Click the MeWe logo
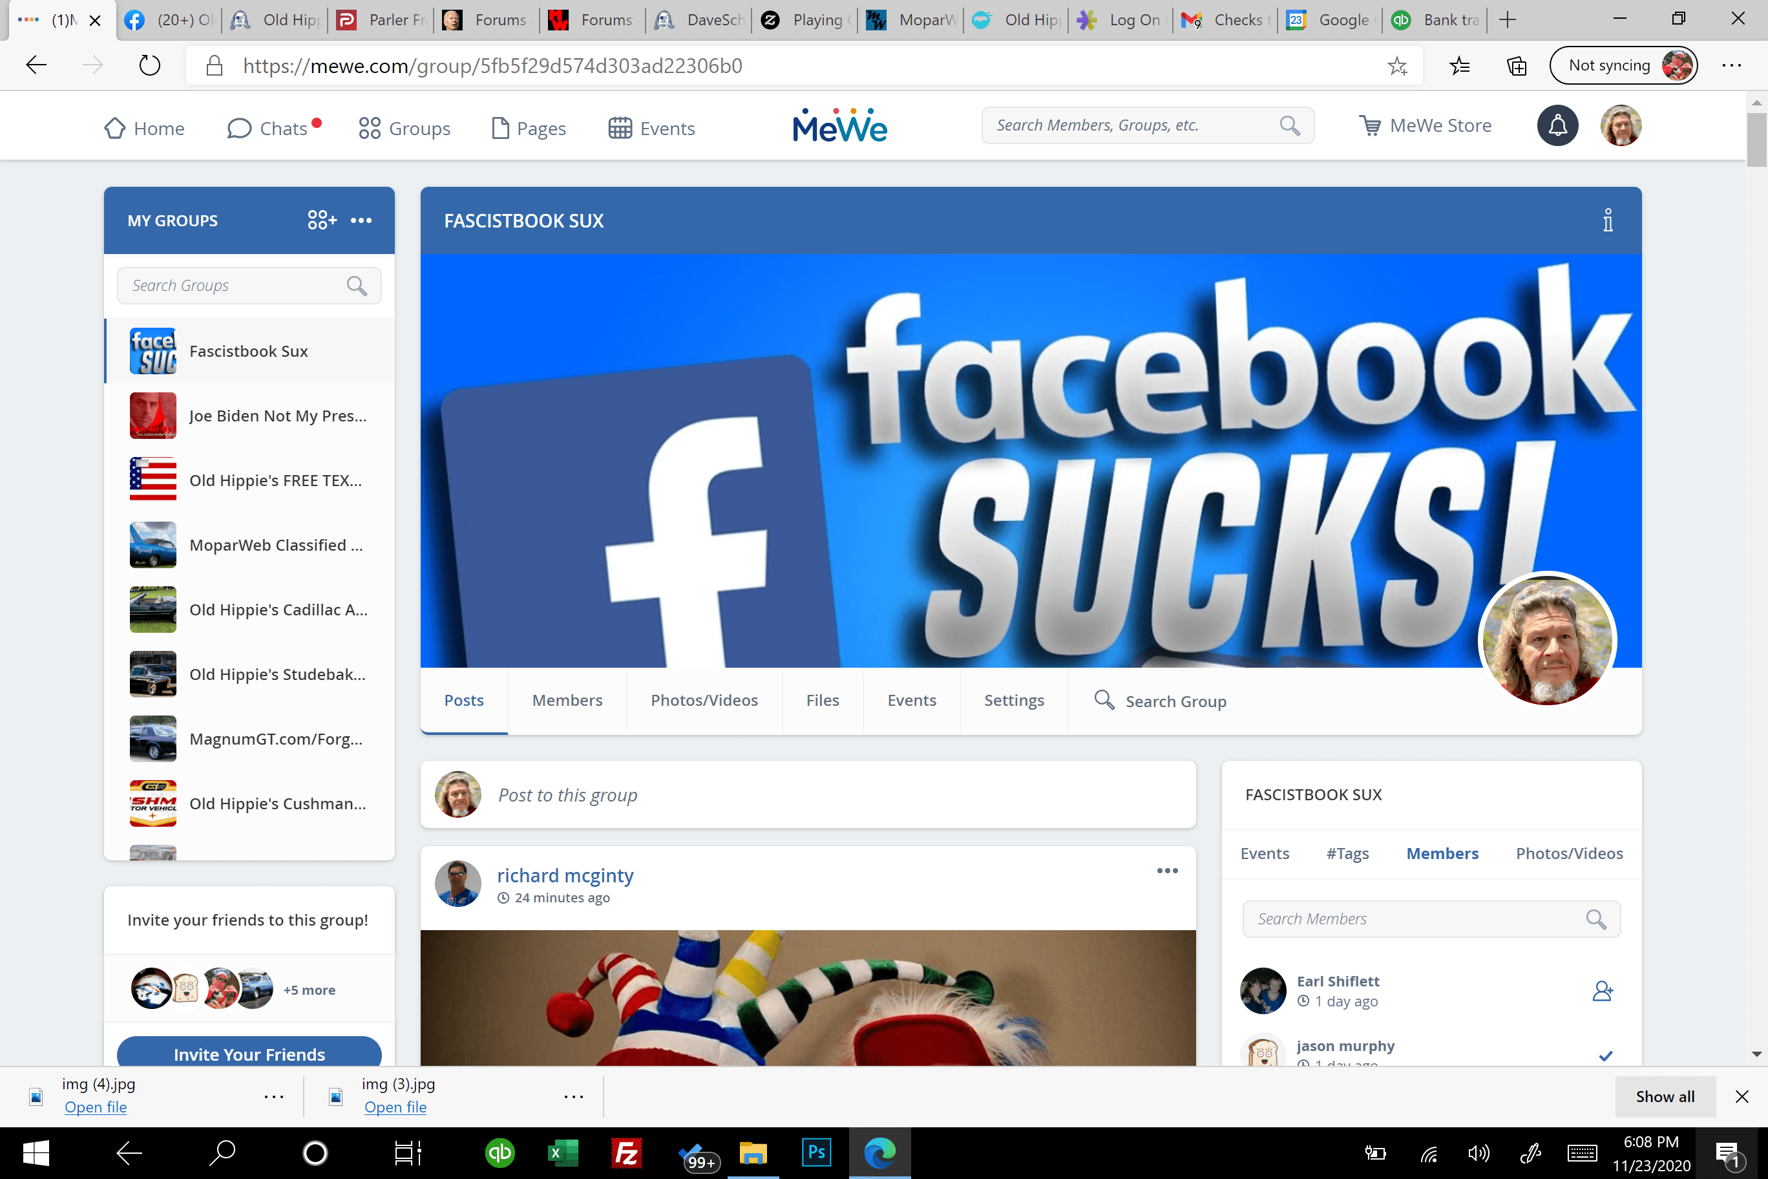 coord(839,125)
